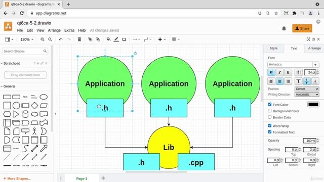Open the Fill Color bucket tool
Image resolution: width=324 pixels, height=182 pixels.
(x=108, y=39)
